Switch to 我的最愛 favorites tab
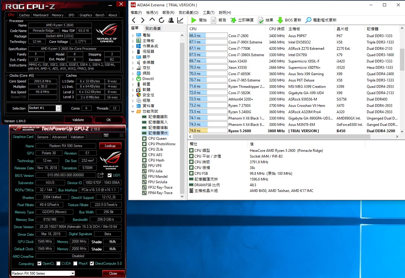 point(153,28)
